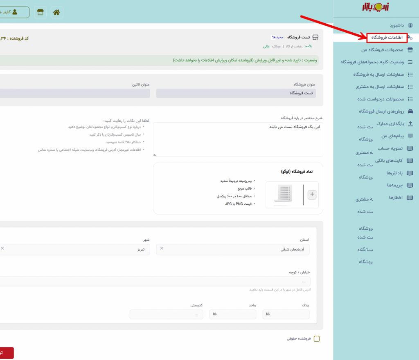This screenshot has width=419, height=360.
Task: Click the home icon in the top bar
Action: point(56,12)
